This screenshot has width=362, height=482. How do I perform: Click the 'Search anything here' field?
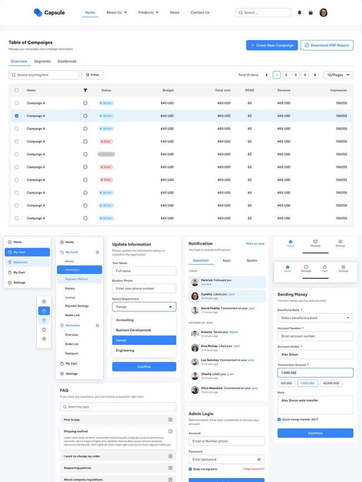(44, 75)
